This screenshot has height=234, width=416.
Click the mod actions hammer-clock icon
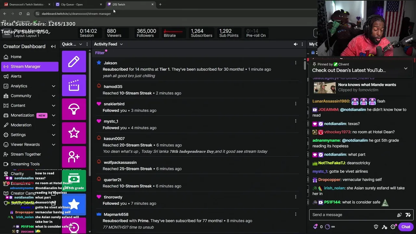tap(384, 227)
